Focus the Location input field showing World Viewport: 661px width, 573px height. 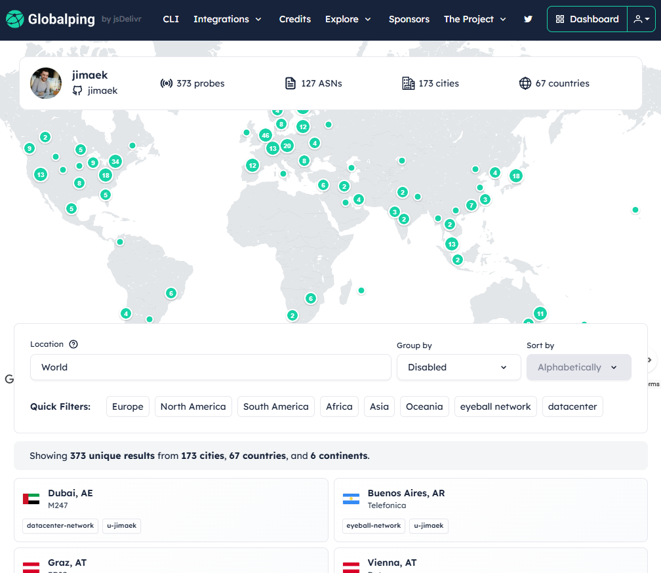click(210, 367)
